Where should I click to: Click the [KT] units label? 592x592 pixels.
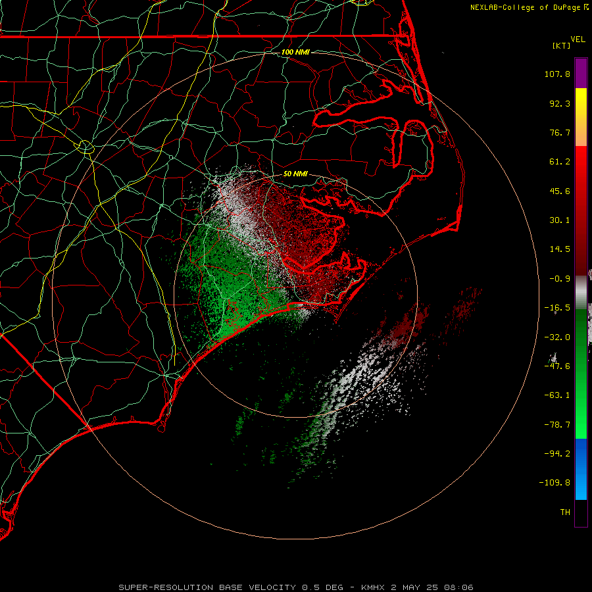click(561, 45)
